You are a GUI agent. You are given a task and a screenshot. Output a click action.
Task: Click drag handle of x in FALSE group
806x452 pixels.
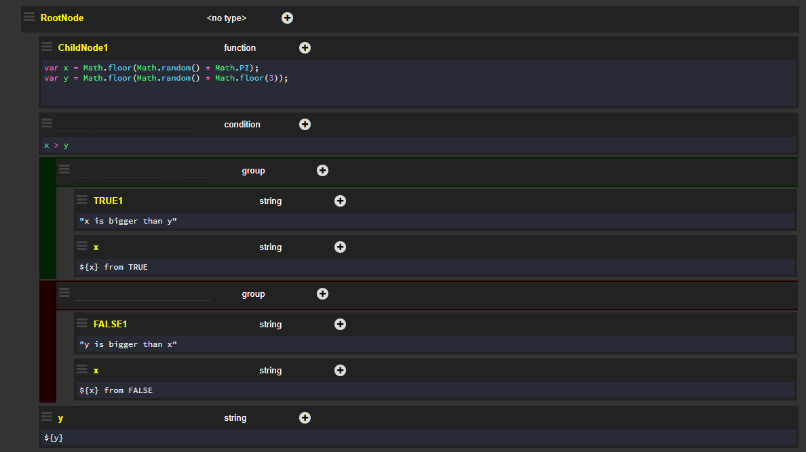click(81, 369)
